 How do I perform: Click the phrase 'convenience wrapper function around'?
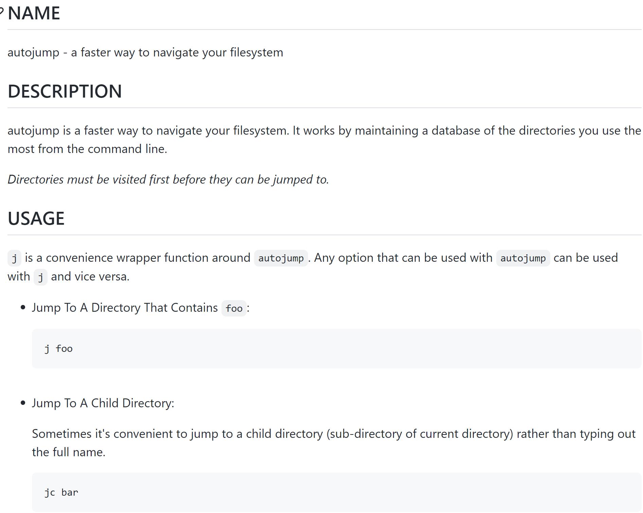click(148, 258)
